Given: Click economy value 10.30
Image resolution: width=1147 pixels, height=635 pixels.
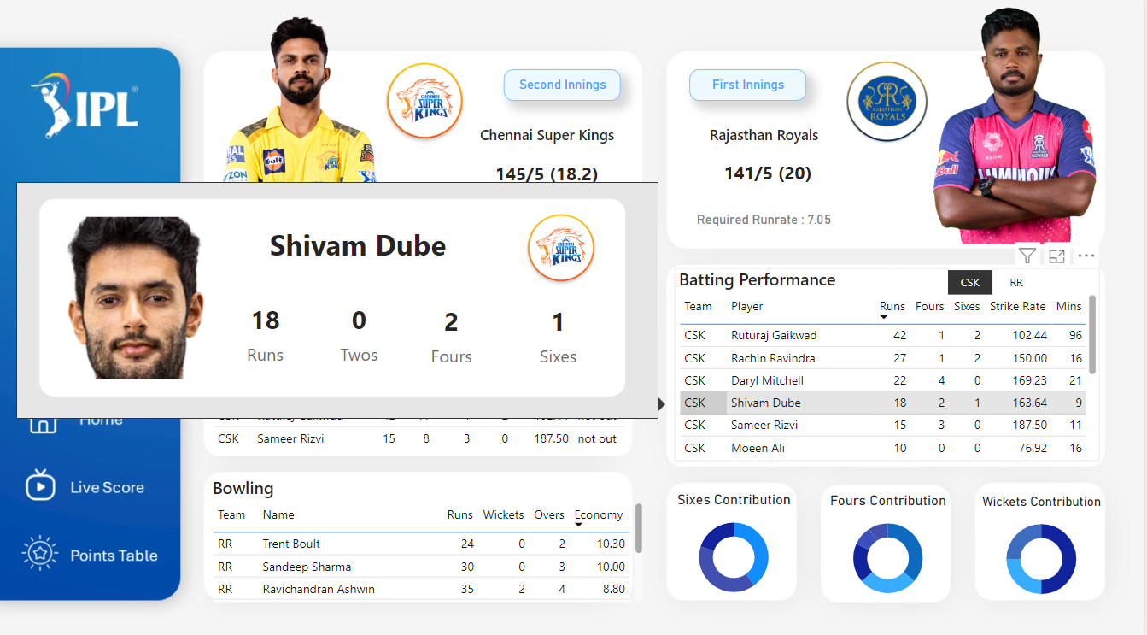Looking at the screenshot, I should [x=612, y=544].
